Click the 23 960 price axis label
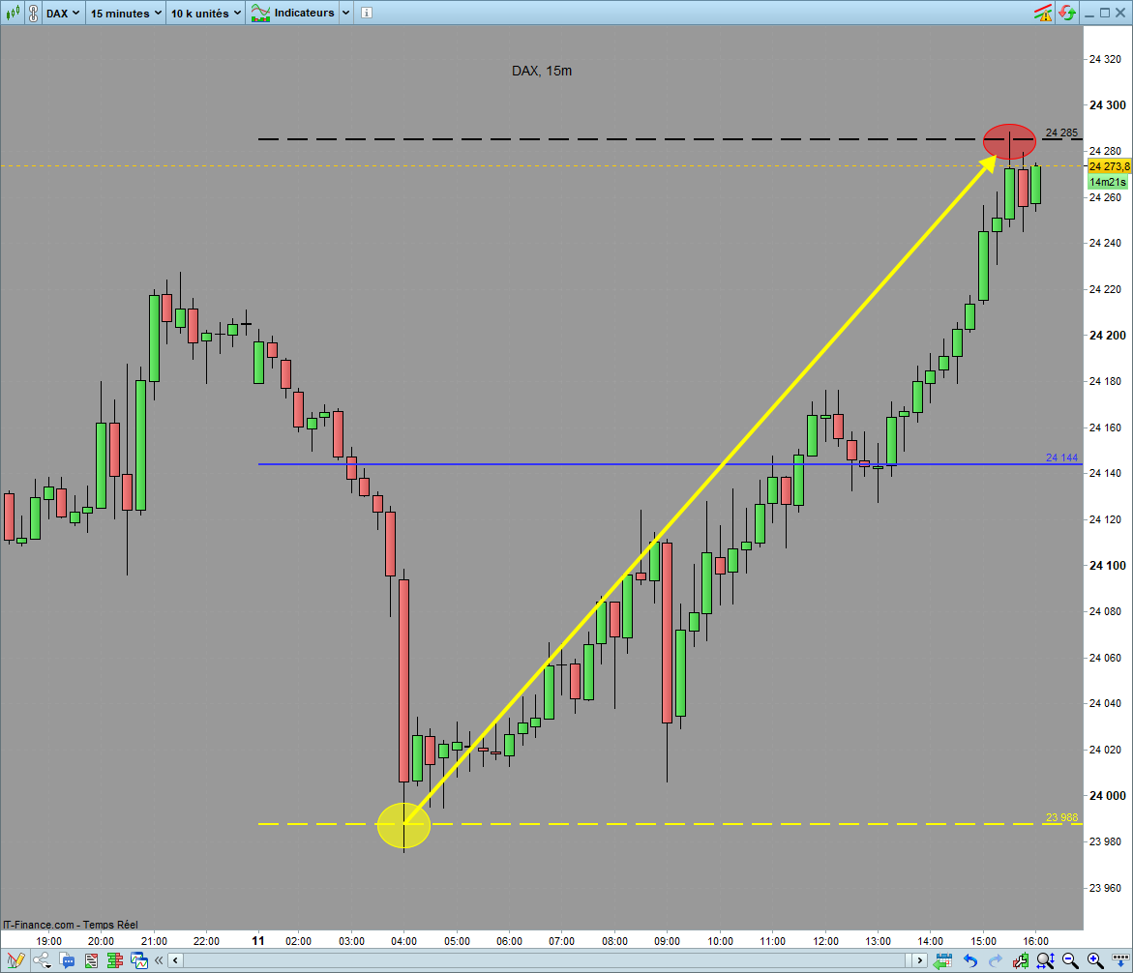This screenshot has height=973, width=1133. 1106,889
